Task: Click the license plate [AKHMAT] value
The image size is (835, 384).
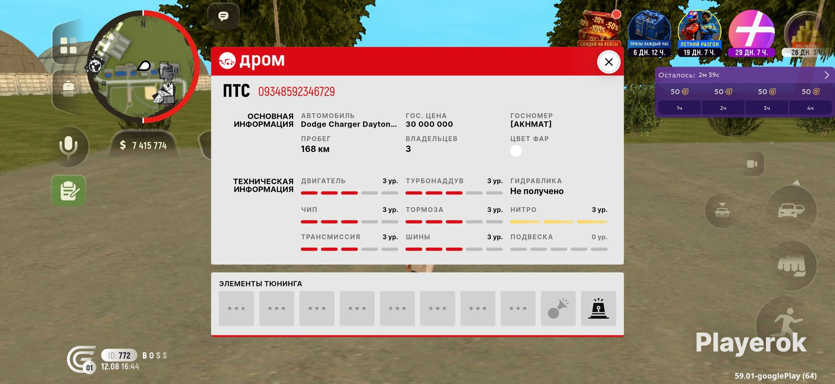Action: pyautogui.click(x=531, y=124)
